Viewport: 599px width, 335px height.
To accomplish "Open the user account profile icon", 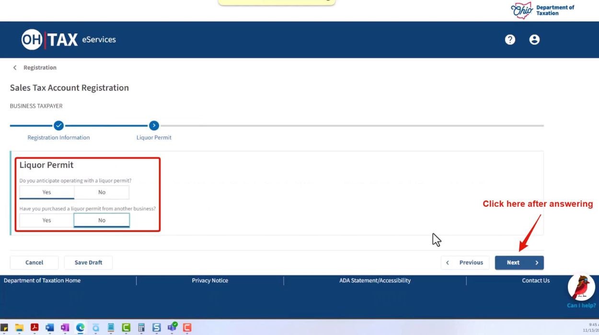I will (x=534, y=40).
